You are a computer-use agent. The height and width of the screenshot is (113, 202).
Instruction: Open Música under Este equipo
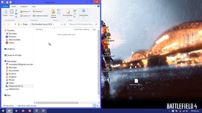(12, 80)
